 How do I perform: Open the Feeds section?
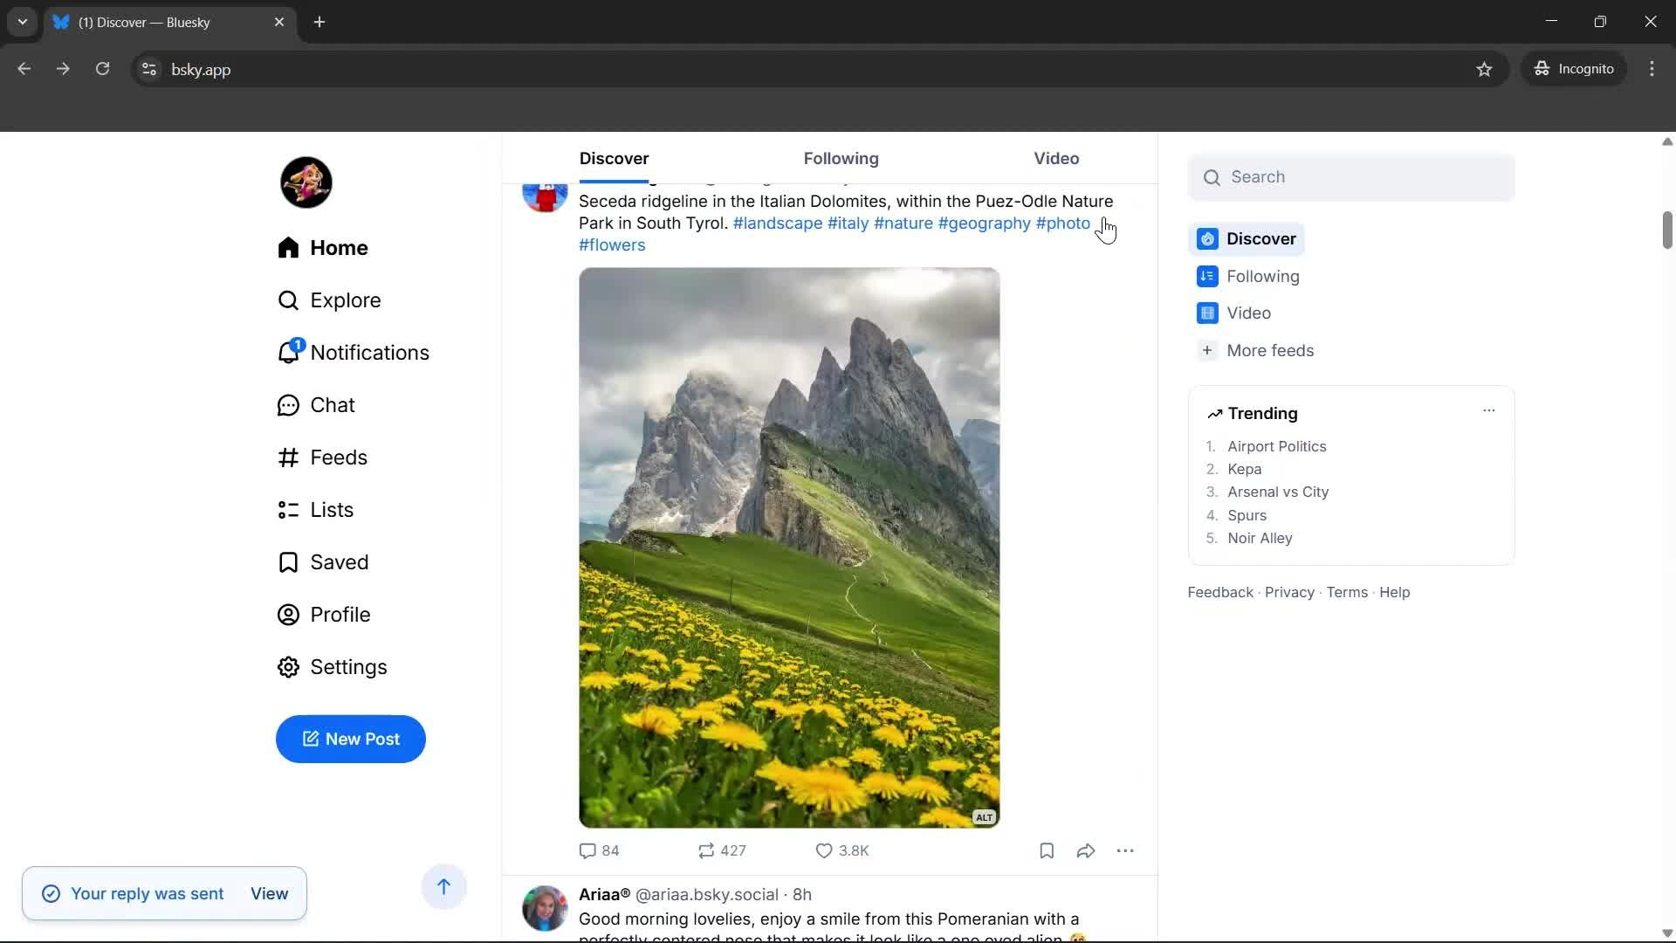point(340,457)
